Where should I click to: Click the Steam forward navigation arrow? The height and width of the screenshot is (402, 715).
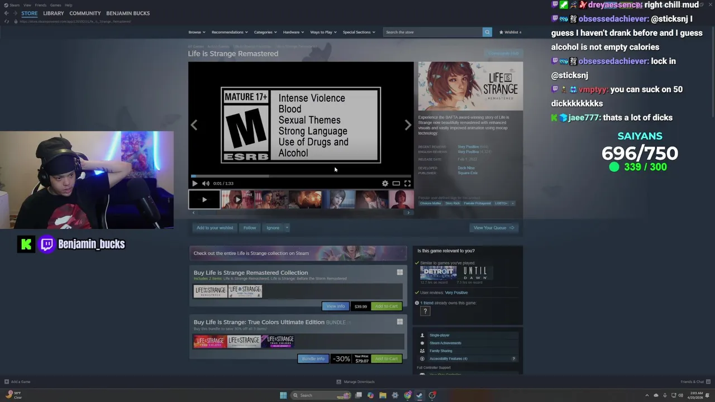coord(15,13)
